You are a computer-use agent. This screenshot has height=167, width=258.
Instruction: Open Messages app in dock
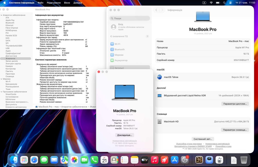click(44, 160)
